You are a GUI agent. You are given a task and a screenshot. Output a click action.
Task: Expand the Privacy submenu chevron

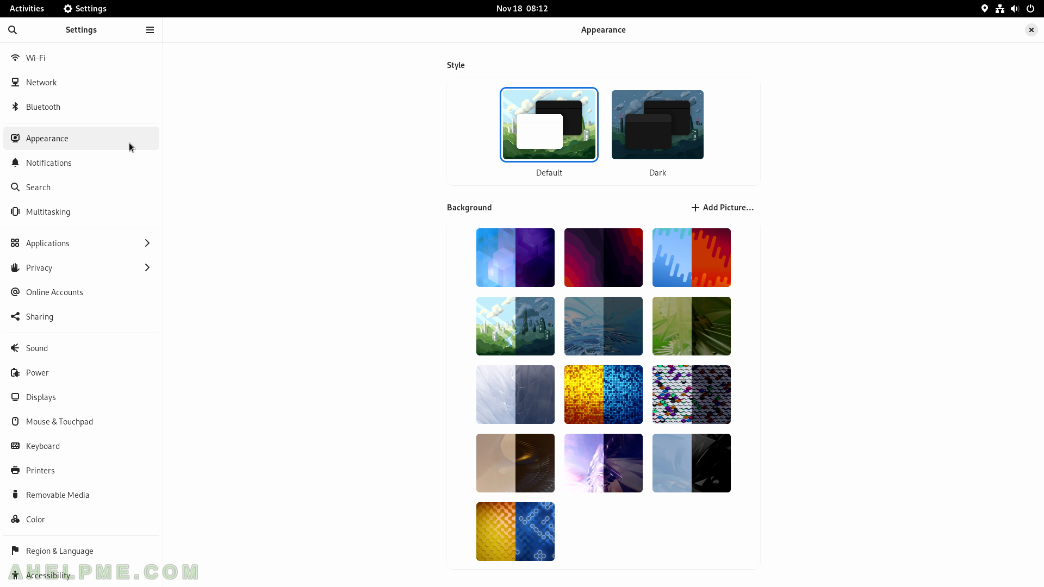coord(147,267)
